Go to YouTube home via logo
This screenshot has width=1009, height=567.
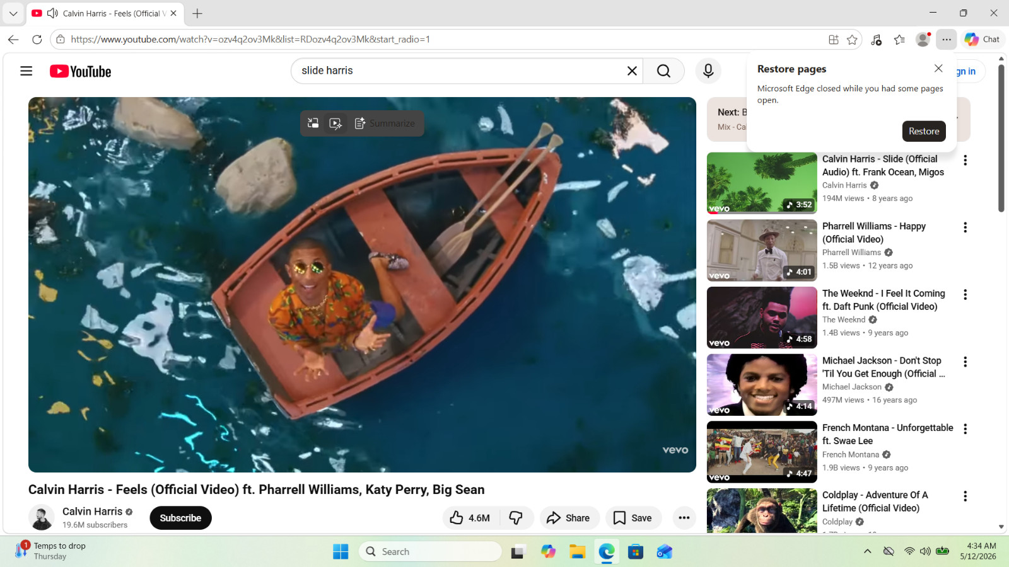click(81, 71)
